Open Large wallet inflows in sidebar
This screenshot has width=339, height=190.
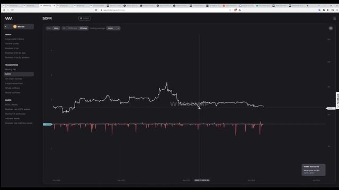(x=14, y=39)
